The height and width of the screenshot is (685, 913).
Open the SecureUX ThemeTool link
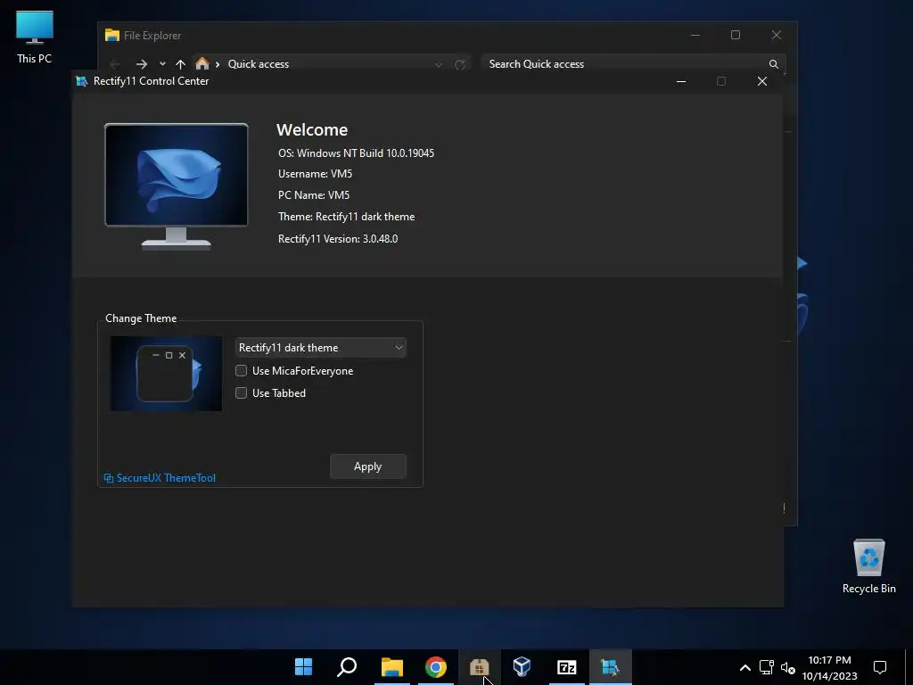point(160,478)
